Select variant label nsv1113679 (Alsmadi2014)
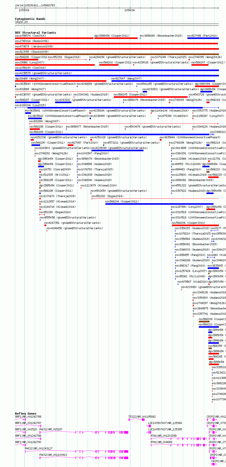This screenshot has width=226, height=467. [99, 186]
